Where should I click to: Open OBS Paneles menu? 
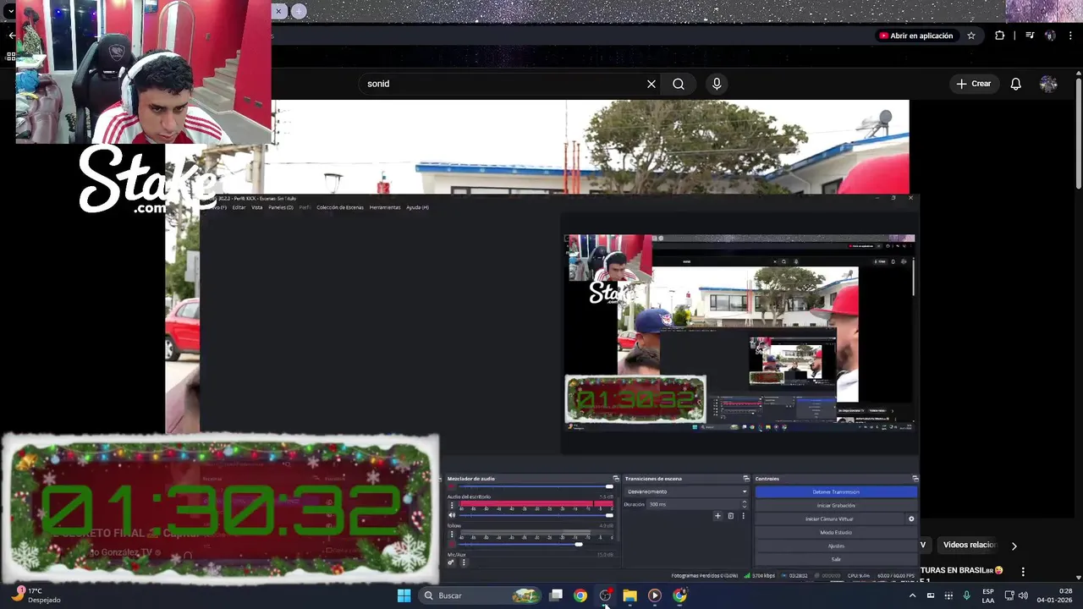(281, 207)
